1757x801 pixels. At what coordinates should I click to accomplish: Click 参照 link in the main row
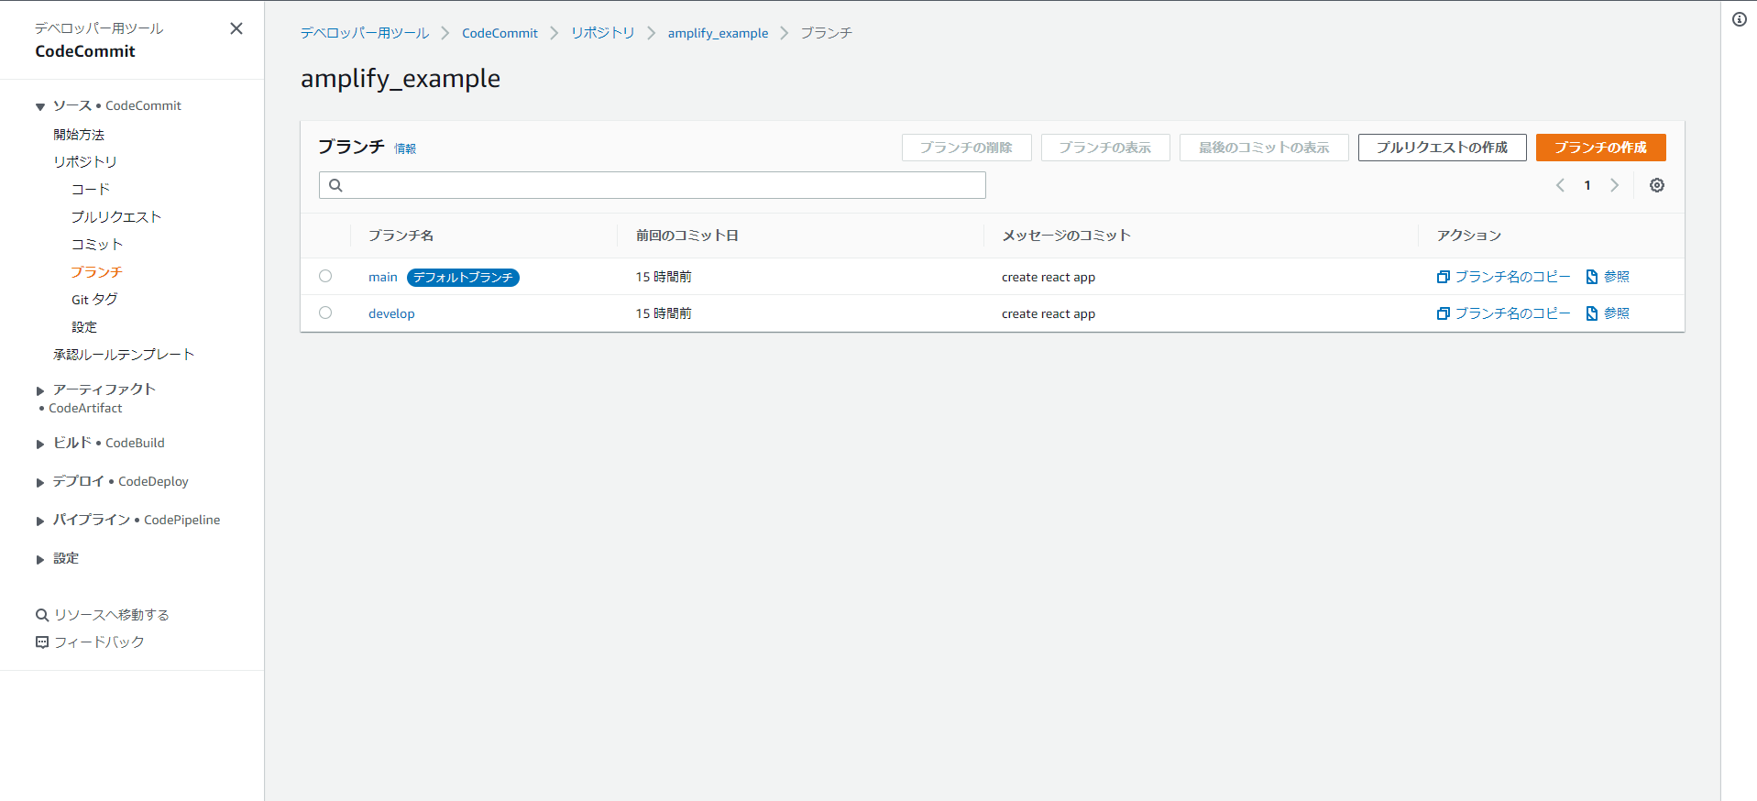coord(1617,277)
